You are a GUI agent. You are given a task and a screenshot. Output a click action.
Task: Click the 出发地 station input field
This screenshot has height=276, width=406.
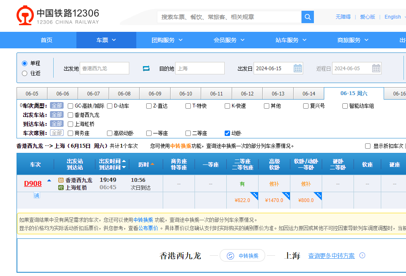tap(104, 68)
